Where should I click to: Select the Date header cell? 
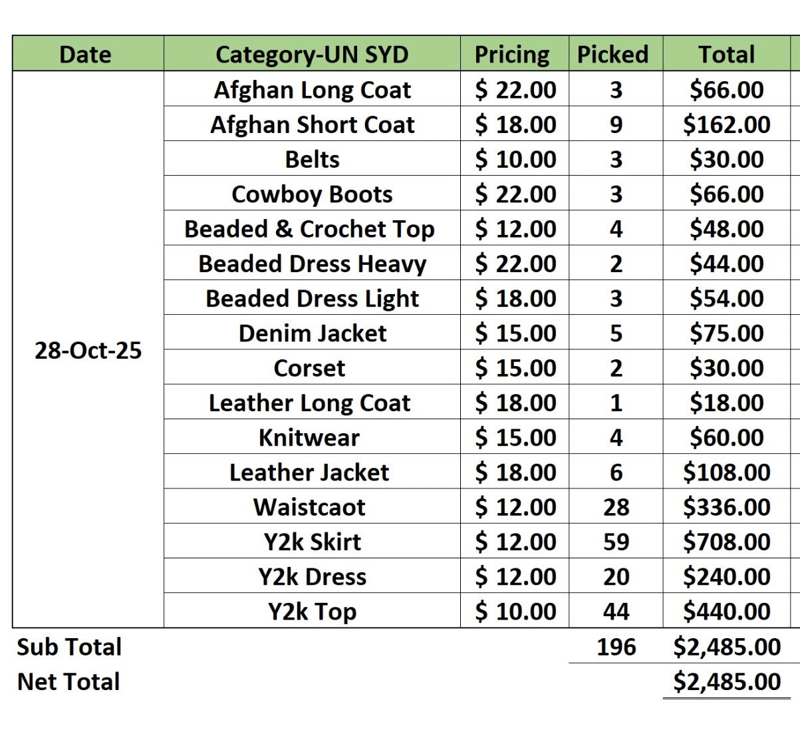tap(88, 54)
